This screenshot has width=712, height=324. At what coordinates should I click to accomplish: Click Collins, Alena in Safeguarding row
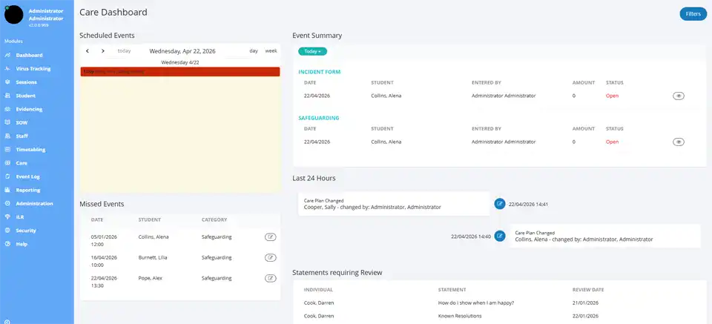(x=386, y=142)
